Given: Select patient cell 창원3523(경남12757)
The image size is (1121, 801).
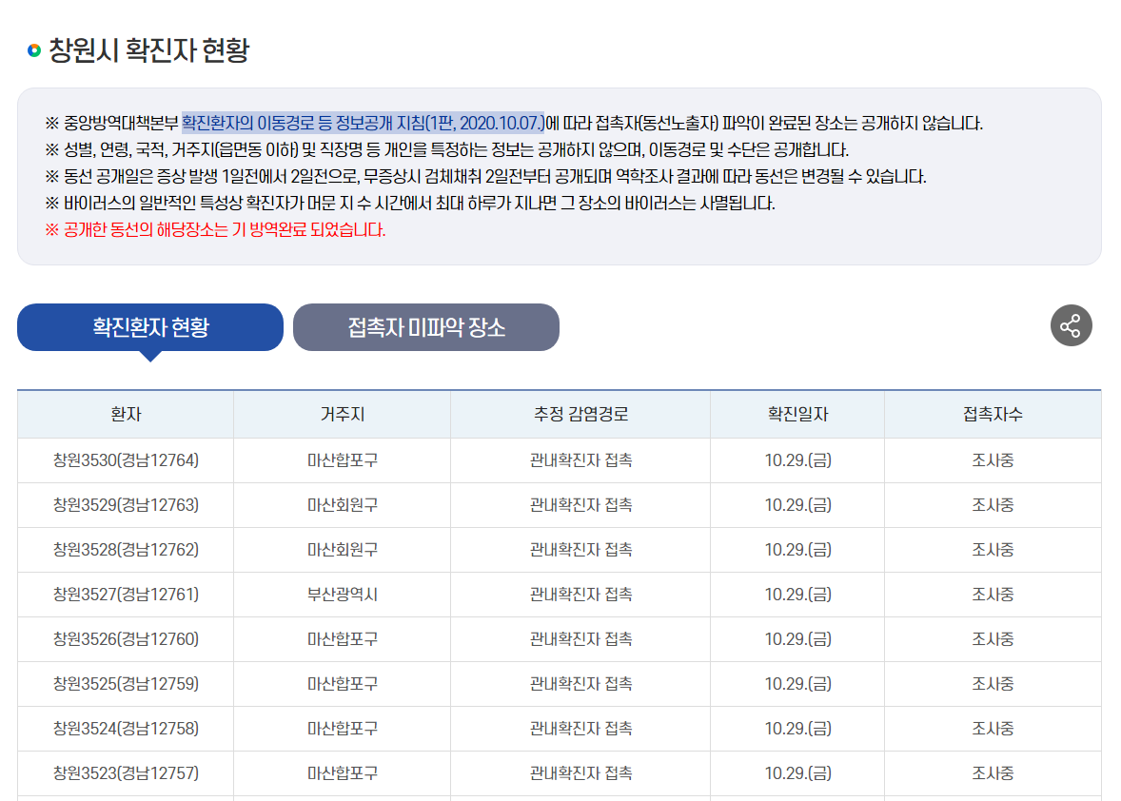Looking at the screenshot, I should [x=126, y=773].
